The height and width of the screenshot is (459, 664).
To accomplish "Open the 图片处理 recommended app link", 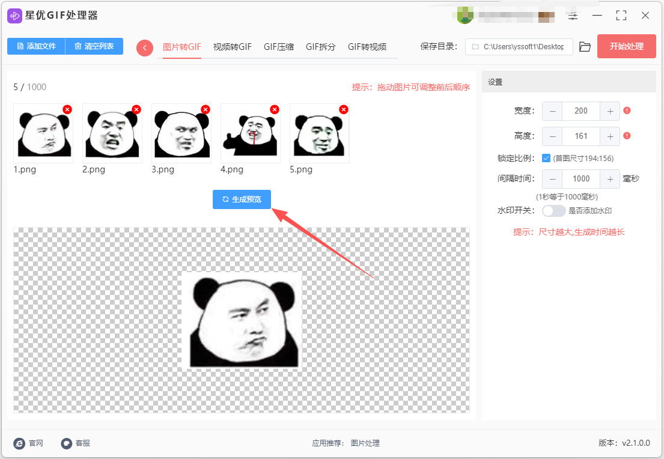I will coord(365,443).
